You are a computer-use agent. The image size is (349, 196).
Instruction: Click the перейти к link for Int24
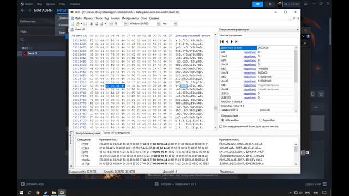(250, 69)
